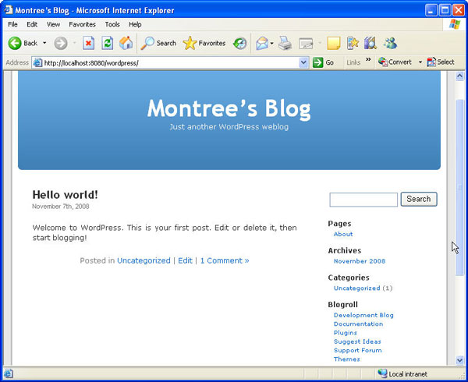Refresh the page with Refresh icon
The image size is (468, 382).
coord(108,43)
